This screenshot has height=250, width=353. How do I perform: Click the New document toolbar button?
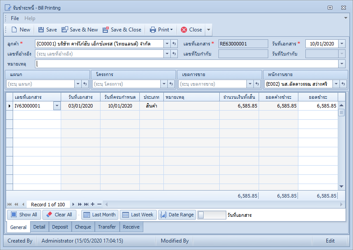21,30
